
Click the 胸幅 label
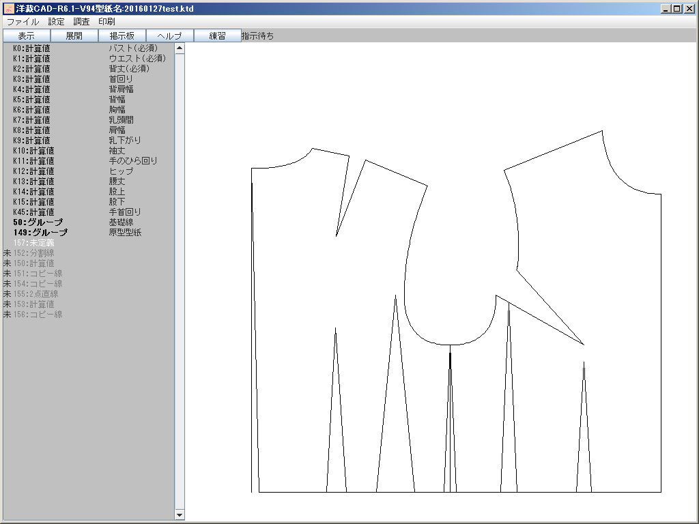(x=117, y=110)
